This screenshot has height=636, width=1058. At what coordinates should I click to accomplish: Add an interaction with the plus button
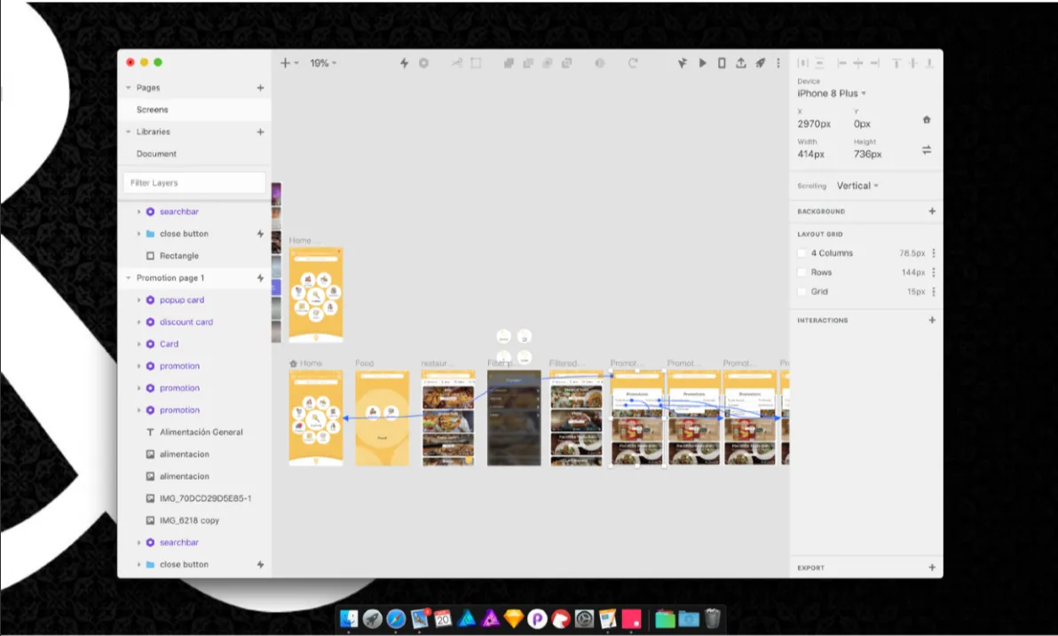pos(932,320)
